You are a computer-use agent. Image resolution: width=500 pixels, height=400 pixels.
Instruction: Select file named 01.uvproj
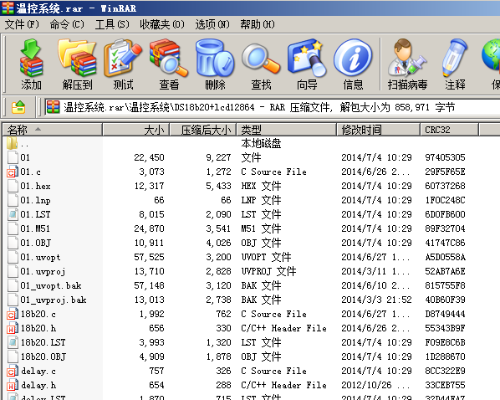(43, 271)
